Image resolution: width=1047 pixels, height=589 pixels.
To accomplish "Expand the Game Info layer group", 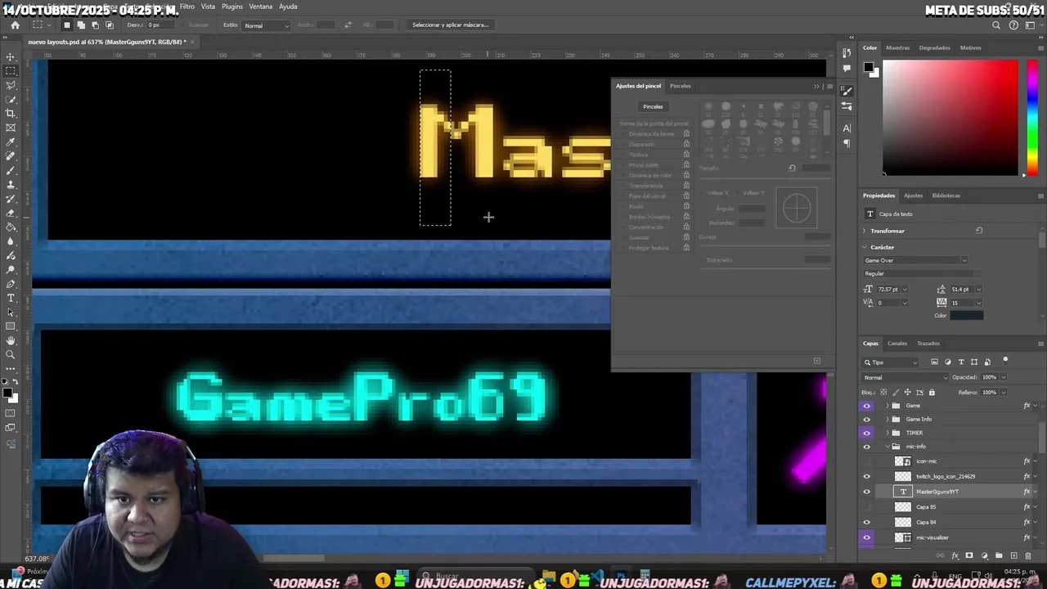I will [x=887, y=419].
